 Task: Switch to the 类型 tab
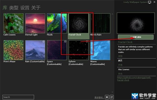(x=14, y=8)
